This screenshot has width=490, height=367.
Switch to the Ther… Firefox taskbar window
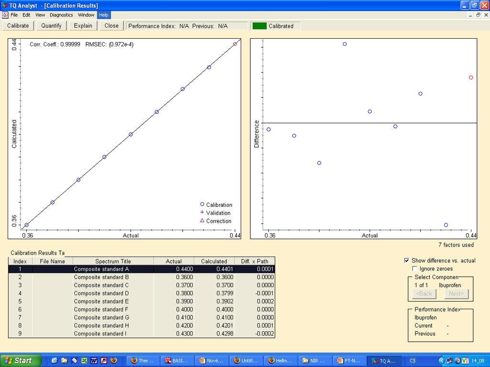tap(144, 360)
